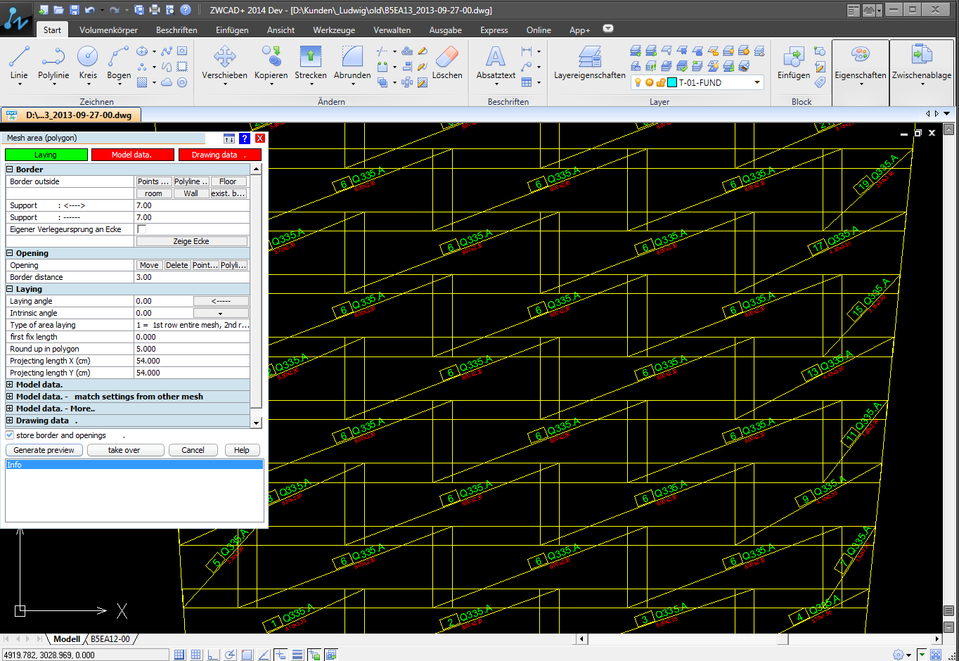The height and width of the screenshot is (661, 959).
Task: Click the open folder icon in quick access toolbar
Action: pos(58,10)
